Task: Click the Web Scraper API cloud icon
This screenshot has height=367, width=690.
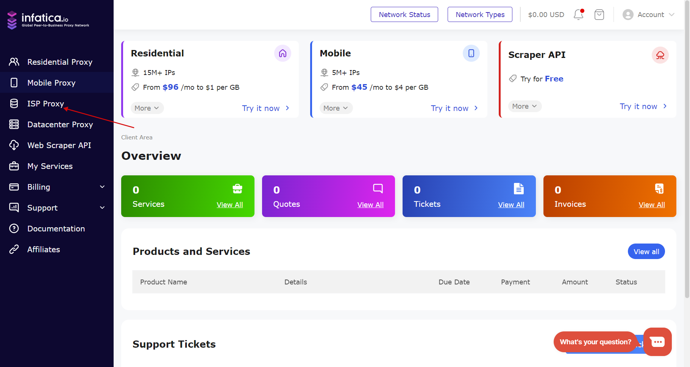Action: click(x=14, y=145)
